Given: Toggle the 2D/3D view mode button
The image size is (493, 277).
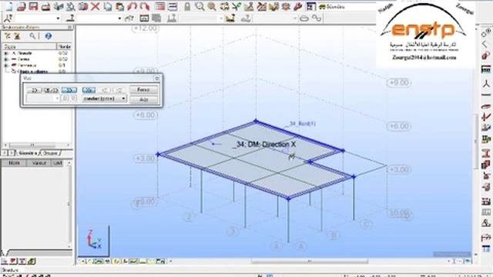Looking at the screenshot, I should pyautogui.click(x=52, y=90).
